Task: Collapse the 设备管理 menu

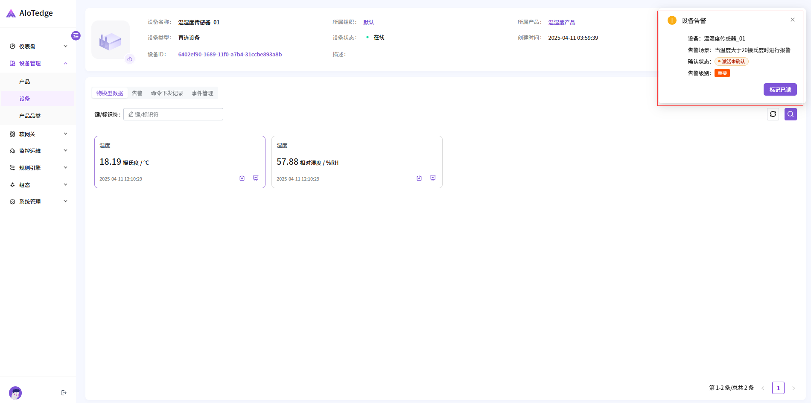Action: pyautogui.click(x=38, y=63)
